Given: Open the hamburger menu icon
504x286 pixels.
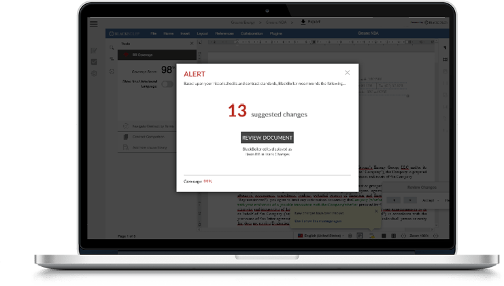Looking at the screenshot, I should pos(94,24).
